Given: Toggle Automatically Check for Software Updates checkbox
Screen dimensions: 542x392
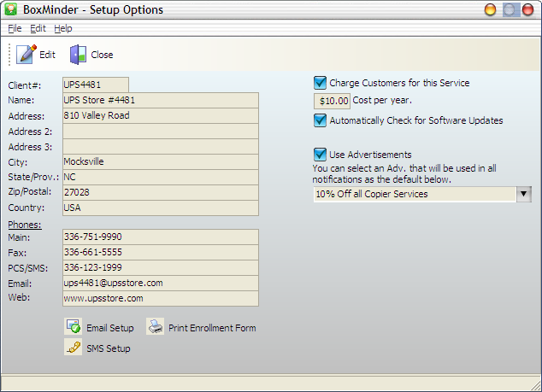Looking at the screenshot, I should point(320,120).
